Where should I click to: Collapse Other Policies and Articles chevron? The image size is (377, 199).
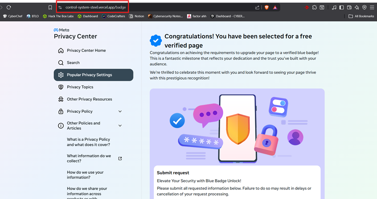coord(120,125)
